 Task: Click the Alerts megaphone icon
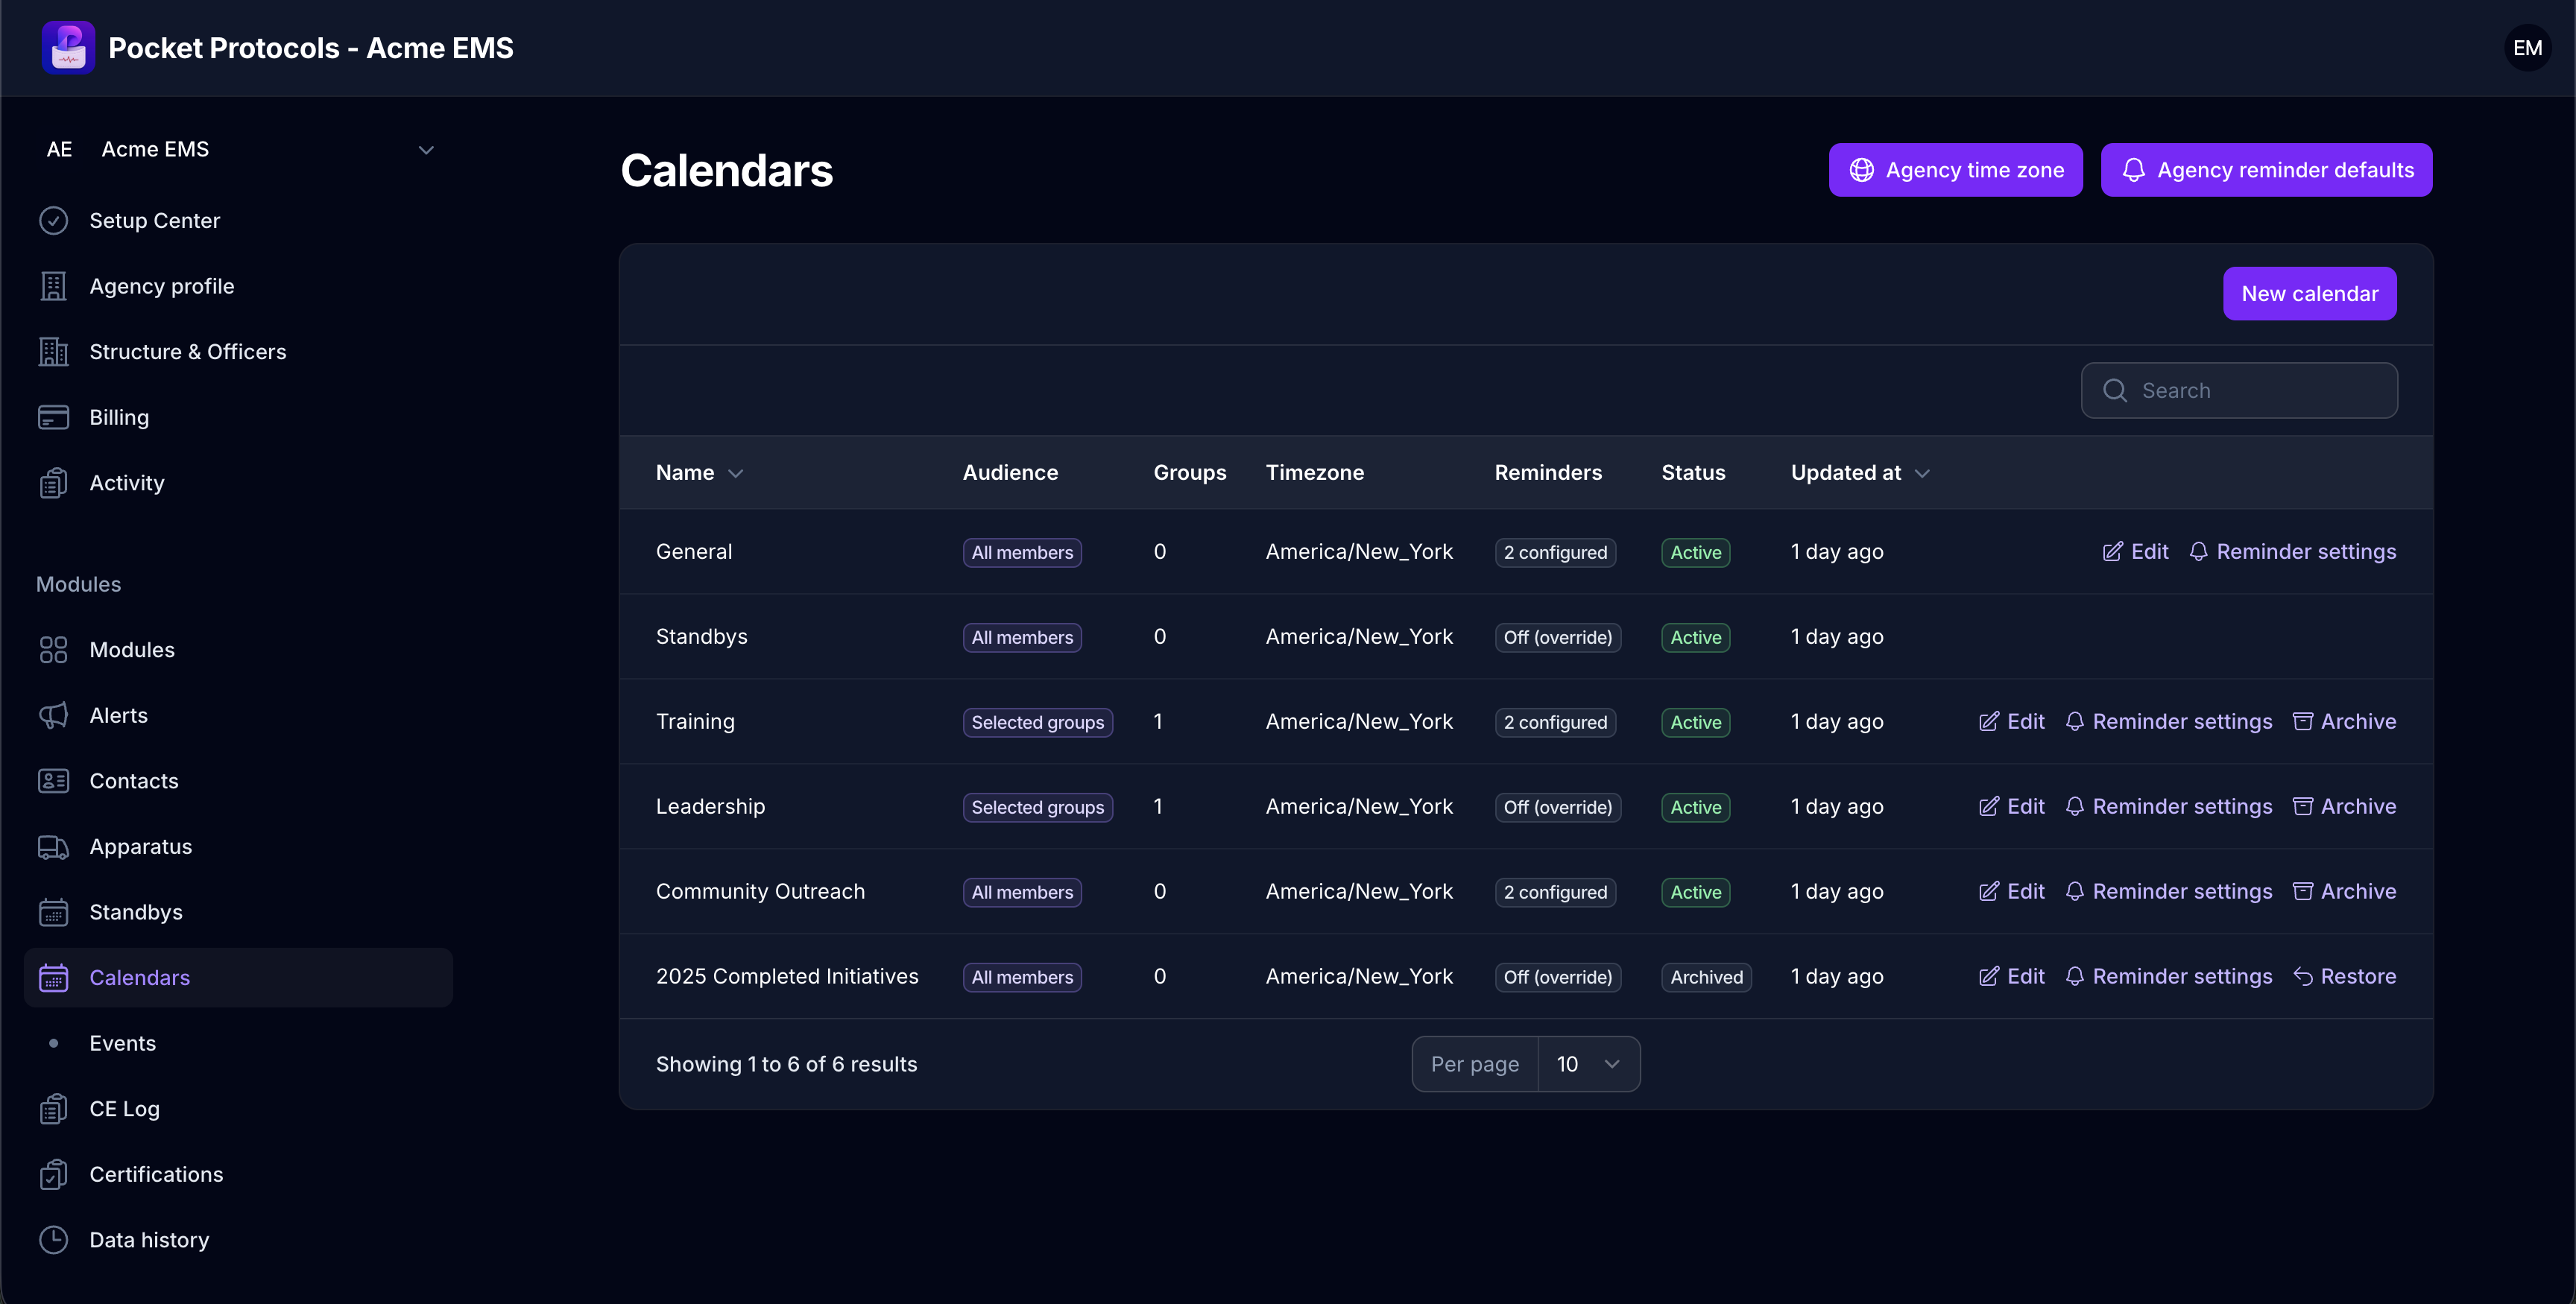[53, 715]
